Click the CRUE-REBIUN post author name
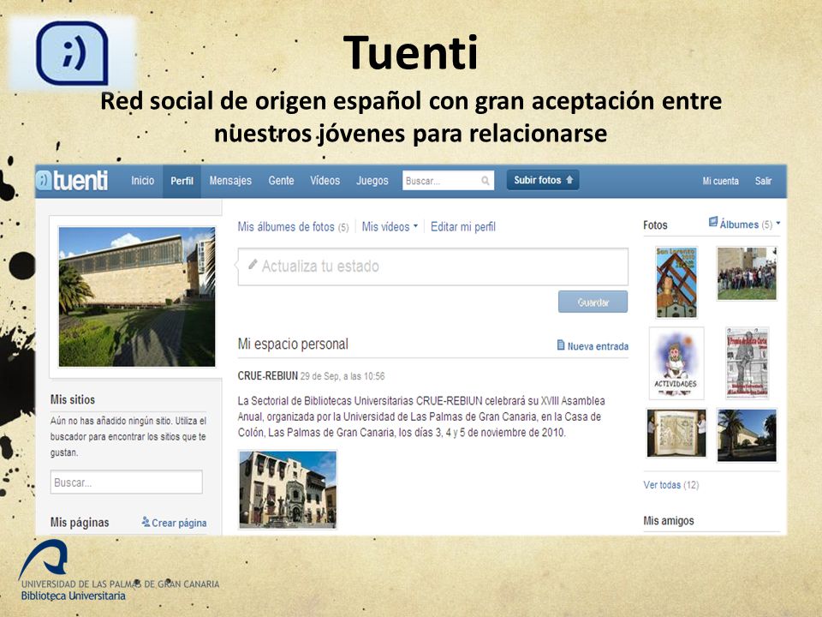Viewport: 822px width, 617px height. click(x=267, y=375)
